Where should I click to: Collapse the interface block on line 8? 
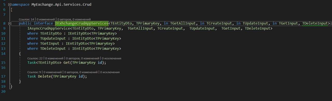[10, 24]
